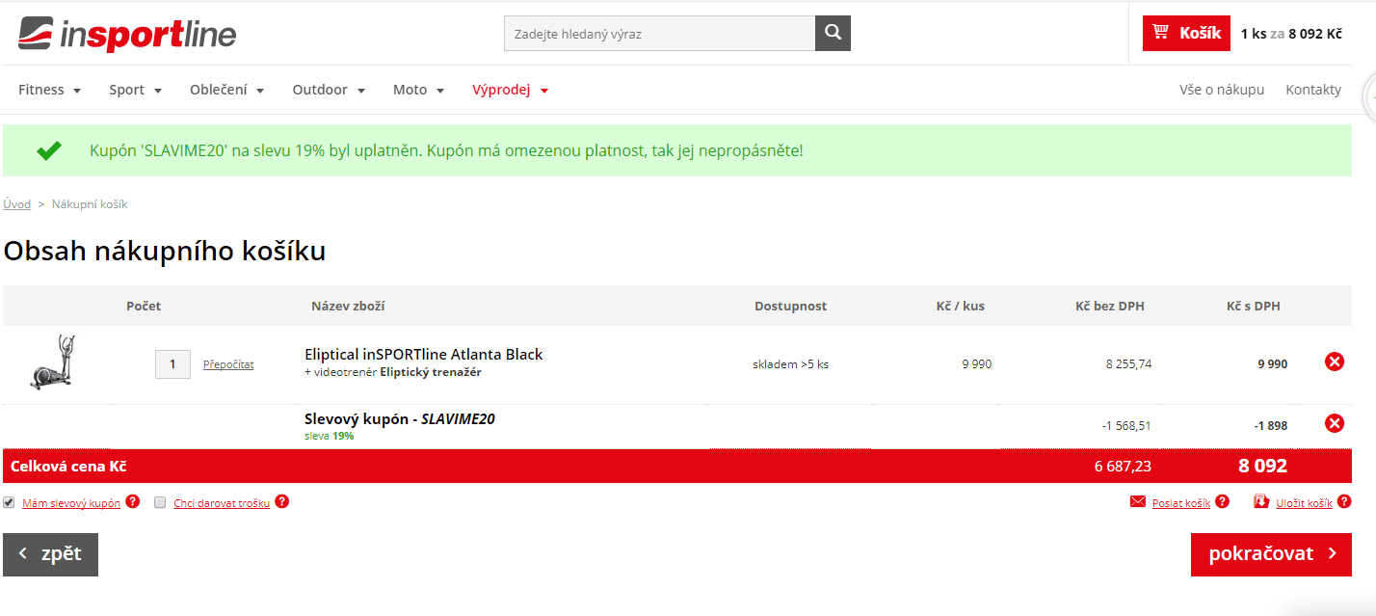Click the help icon beside Poslat košík
Viewport: 1376px width, 616px height.
[1222, 501]
